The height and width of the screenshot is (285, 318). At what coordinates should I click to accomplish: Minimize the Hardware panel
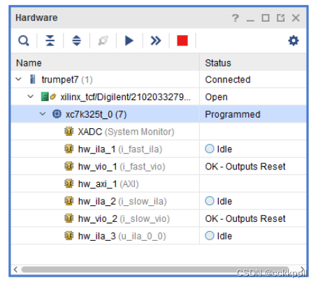coord(250,20)
